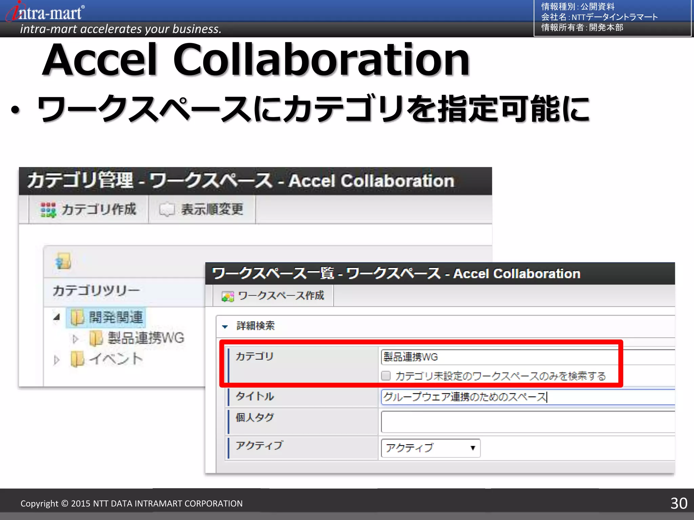Click the カテゴリ作成 button label

click(99, 210)
